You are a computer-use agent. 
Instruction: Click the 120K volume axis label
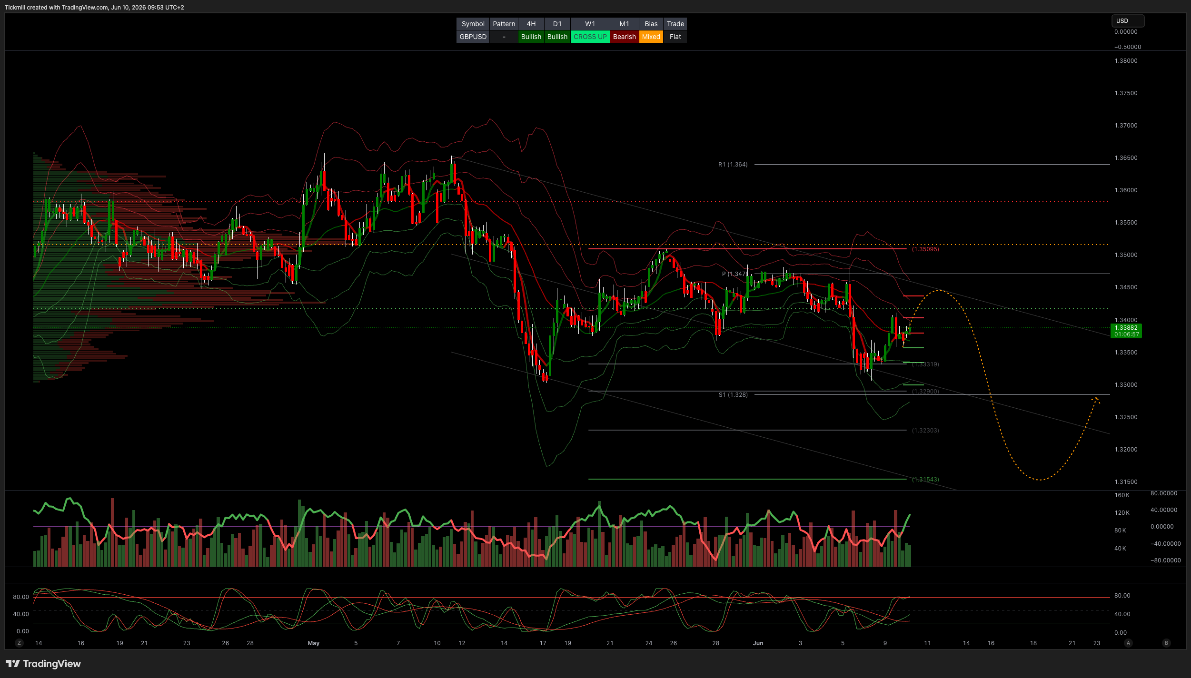click(1122, 513)
